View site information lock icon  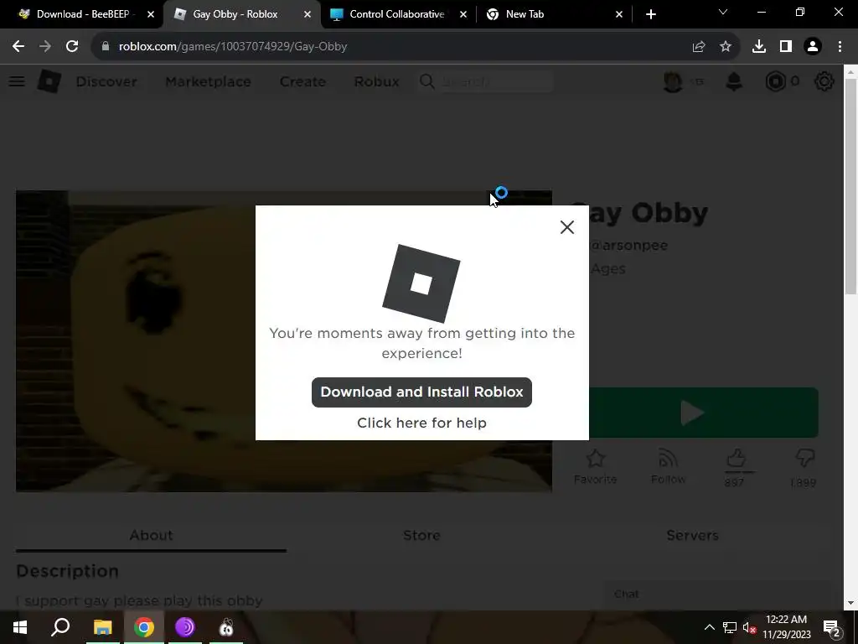pos(105,47)
